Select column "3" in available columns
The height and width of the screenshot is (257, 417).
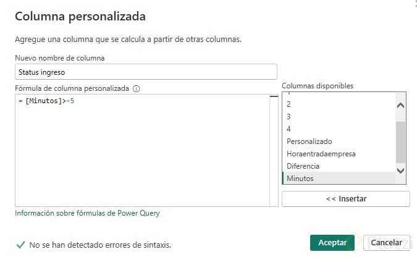pyautogui.click(x=289, y=117)
